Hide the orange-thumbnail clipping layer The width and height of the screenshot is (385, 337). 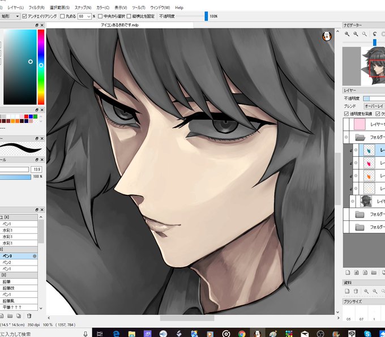(356, 176)
